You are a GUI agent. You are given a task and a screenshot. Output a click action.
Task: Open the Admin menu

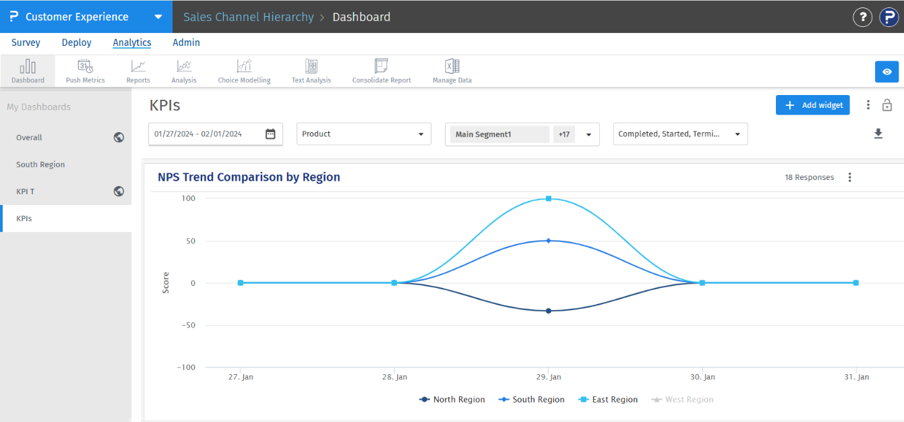pyautogui.click(x=186, y=42)
